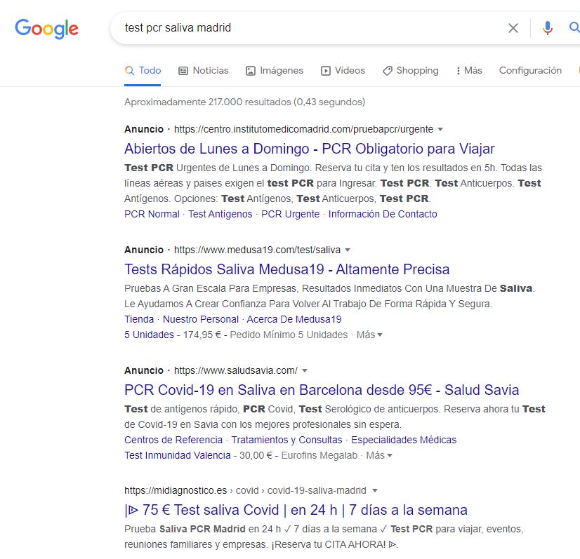Screen dimensions: 580x559
Task: Expand the arrow beside saludsavia.com URL
Action: 305,371
